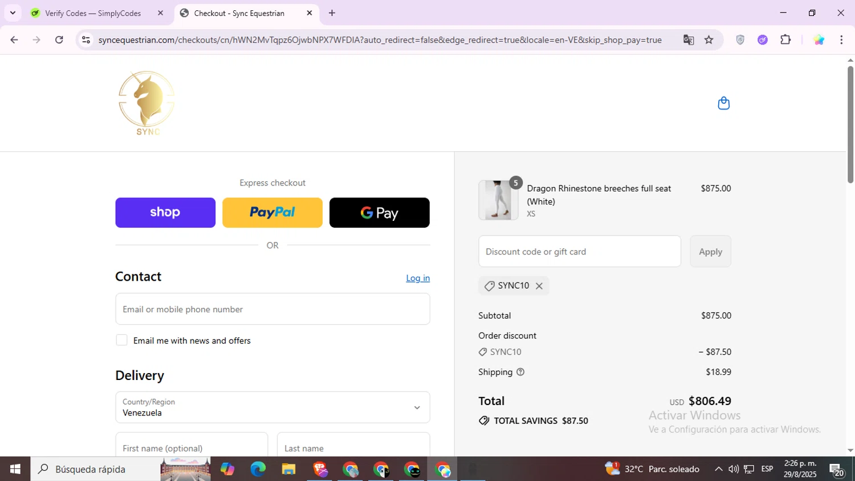Pay with Shop Pay express button

[165, 213]
